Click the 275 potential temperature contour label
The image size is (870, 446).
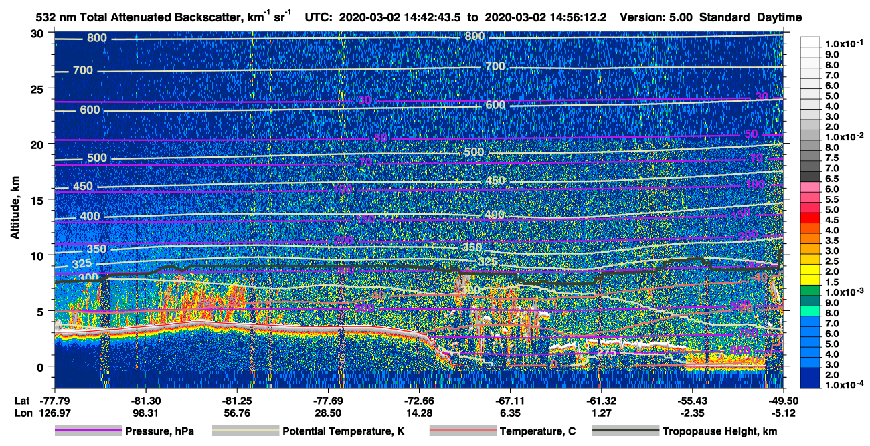click(x=606, y=353)
